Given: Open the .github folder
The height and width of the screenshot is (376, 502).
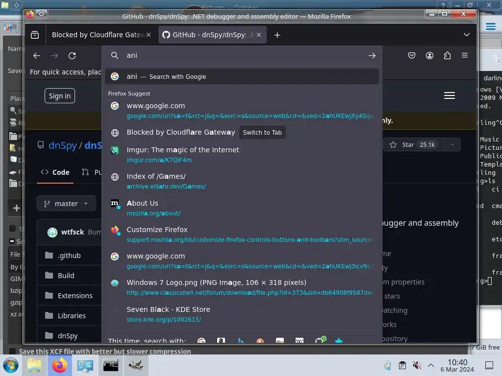Looking at the screenshot, I should pyautogui.click(x=69, y=256).
